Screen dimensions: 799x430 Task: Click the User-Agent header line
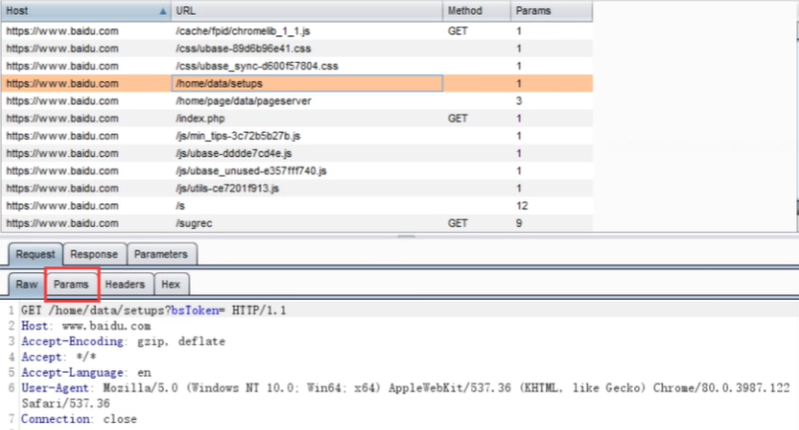pos(405,395)
